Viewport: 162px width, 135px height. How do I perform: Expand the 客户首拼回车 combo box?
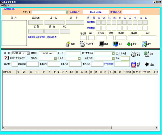(x=113, y=53)
